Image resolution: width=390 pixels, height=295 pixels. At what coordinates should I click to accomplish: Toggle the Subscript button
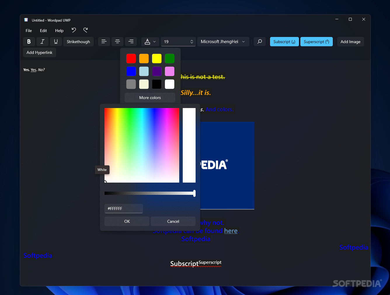point(284,42)
